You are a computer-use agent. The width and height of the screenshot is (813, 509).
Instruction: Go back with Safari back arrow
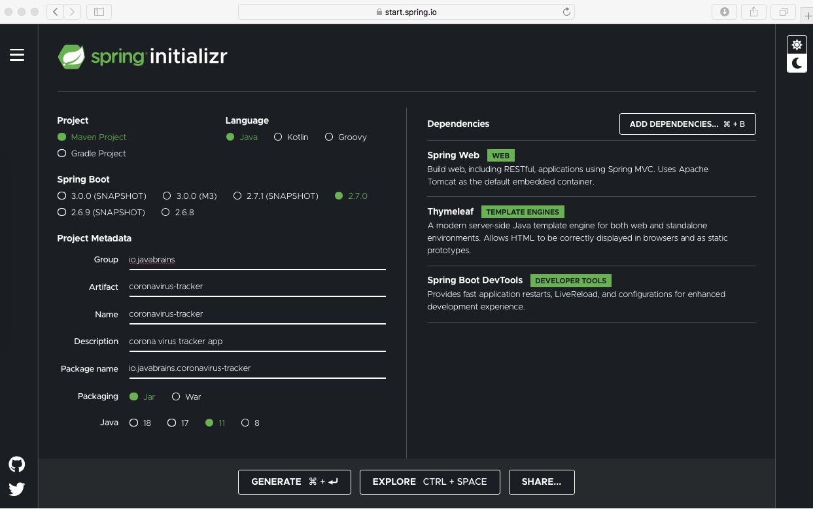pos(56,11)
